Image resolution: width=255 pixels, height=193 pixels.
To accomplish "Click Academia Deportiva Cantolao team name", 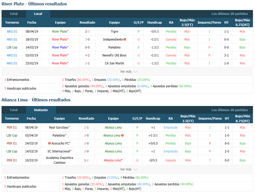I will coord(59,160).
